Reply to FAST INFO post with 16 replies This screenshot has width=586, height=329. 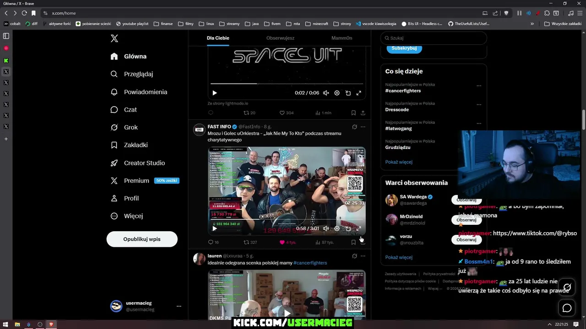[213, 242]
